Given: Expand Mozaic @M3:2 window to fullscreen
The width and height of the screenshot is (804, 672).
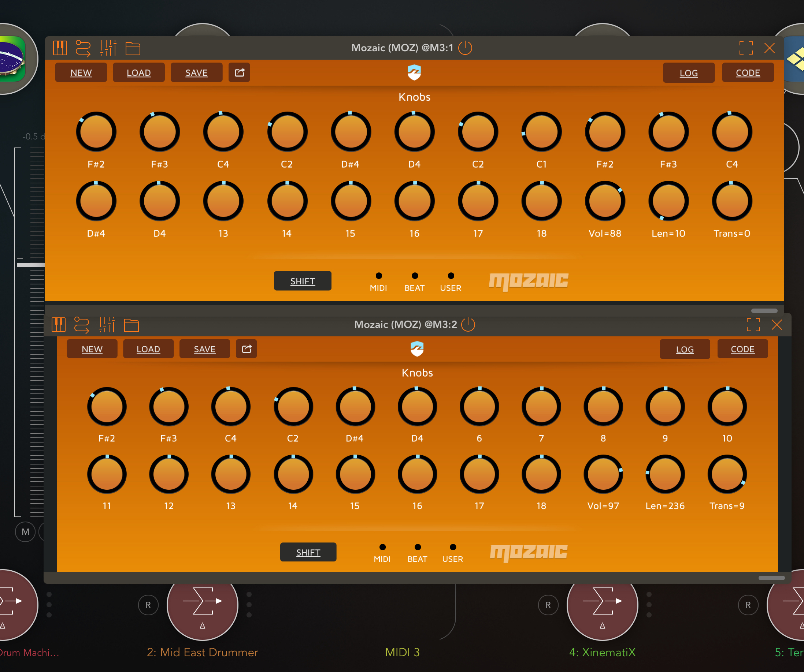Looking at the screenshot, I should [x=753, y=325].
